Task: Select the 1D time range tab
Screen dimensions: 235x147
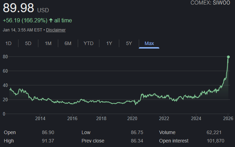Action: click(8, 43)
